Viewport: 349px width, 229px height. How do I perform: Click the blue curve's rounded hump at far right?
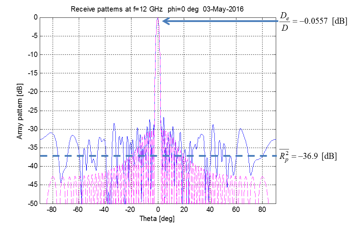241,129
